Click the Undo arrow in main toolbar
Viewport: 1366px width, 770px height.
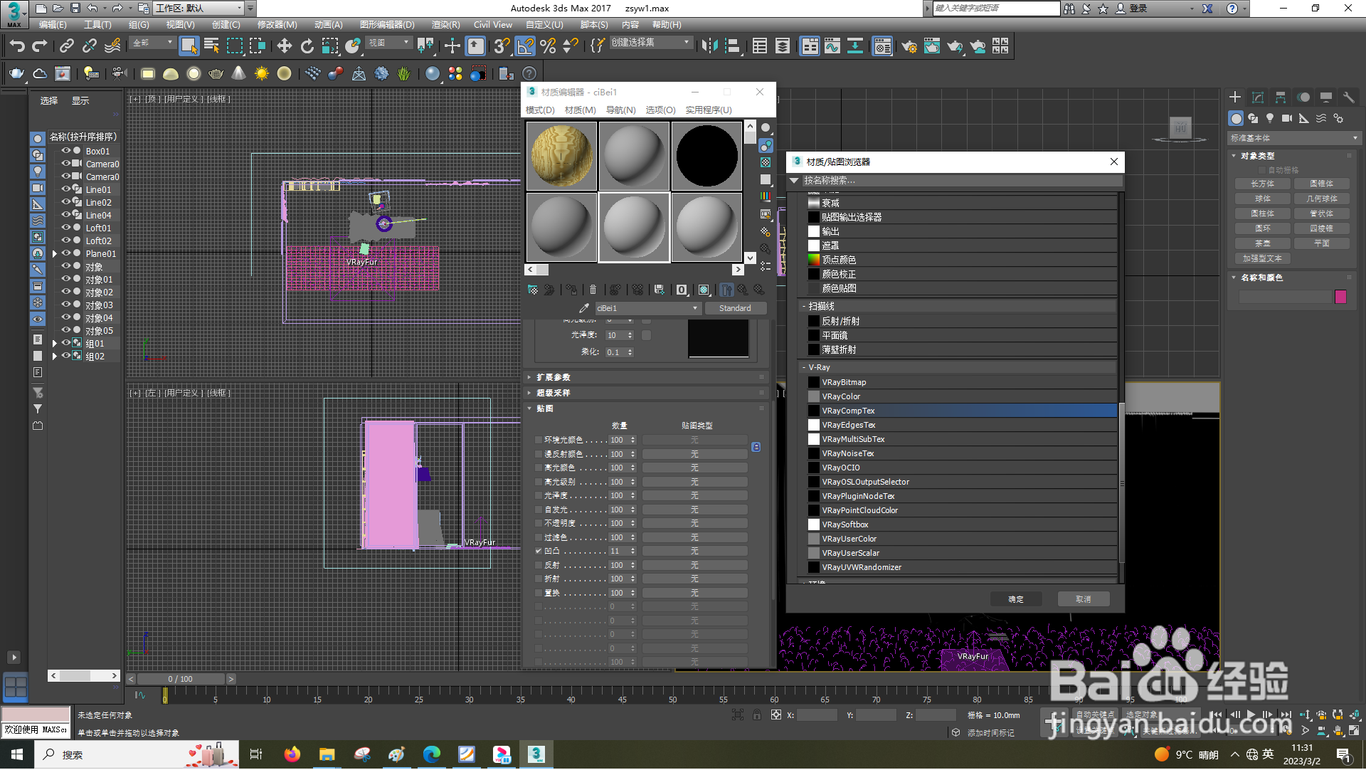click(17, 46)
